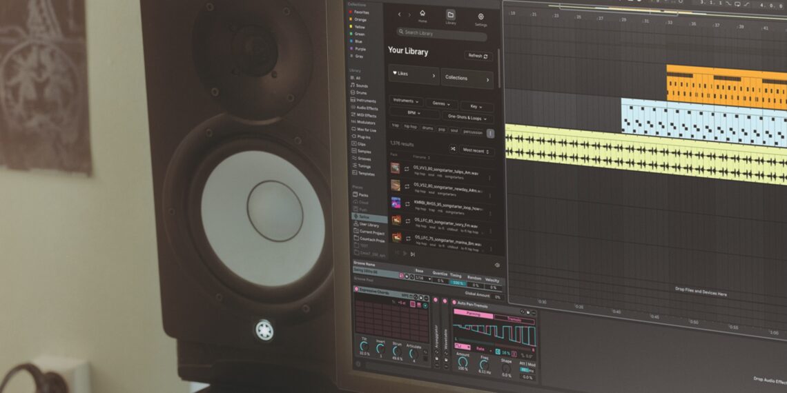Toggle Expressive Chords device on/off
787x393 pixels.
pyautogui.click(x=356, y=290)
